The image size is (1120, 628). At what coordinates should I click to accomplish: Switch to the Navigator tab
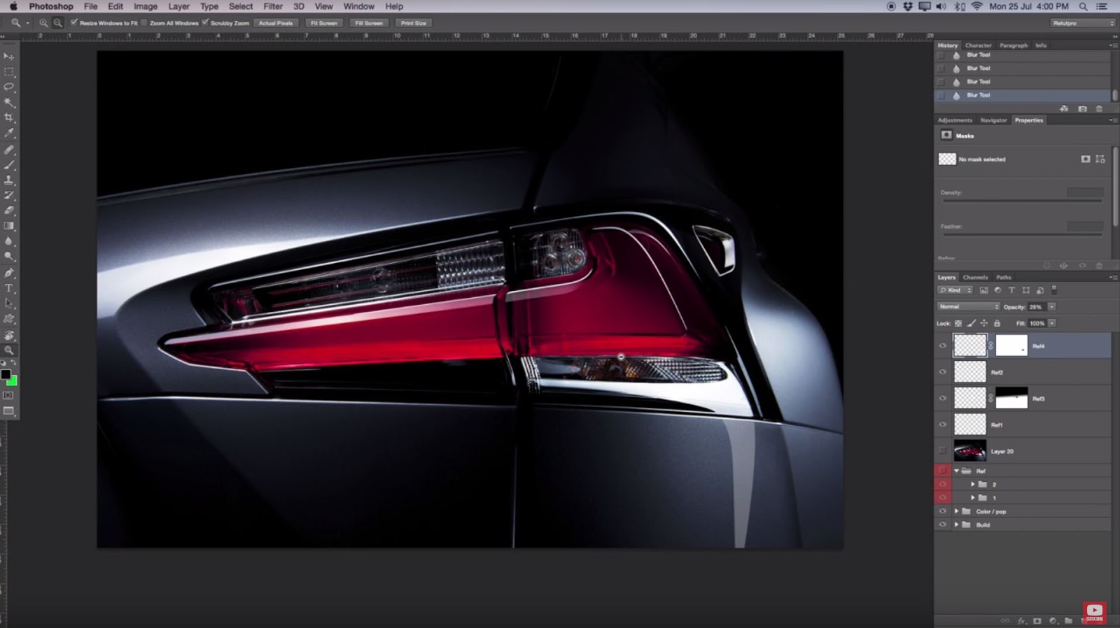coord(993,120)
